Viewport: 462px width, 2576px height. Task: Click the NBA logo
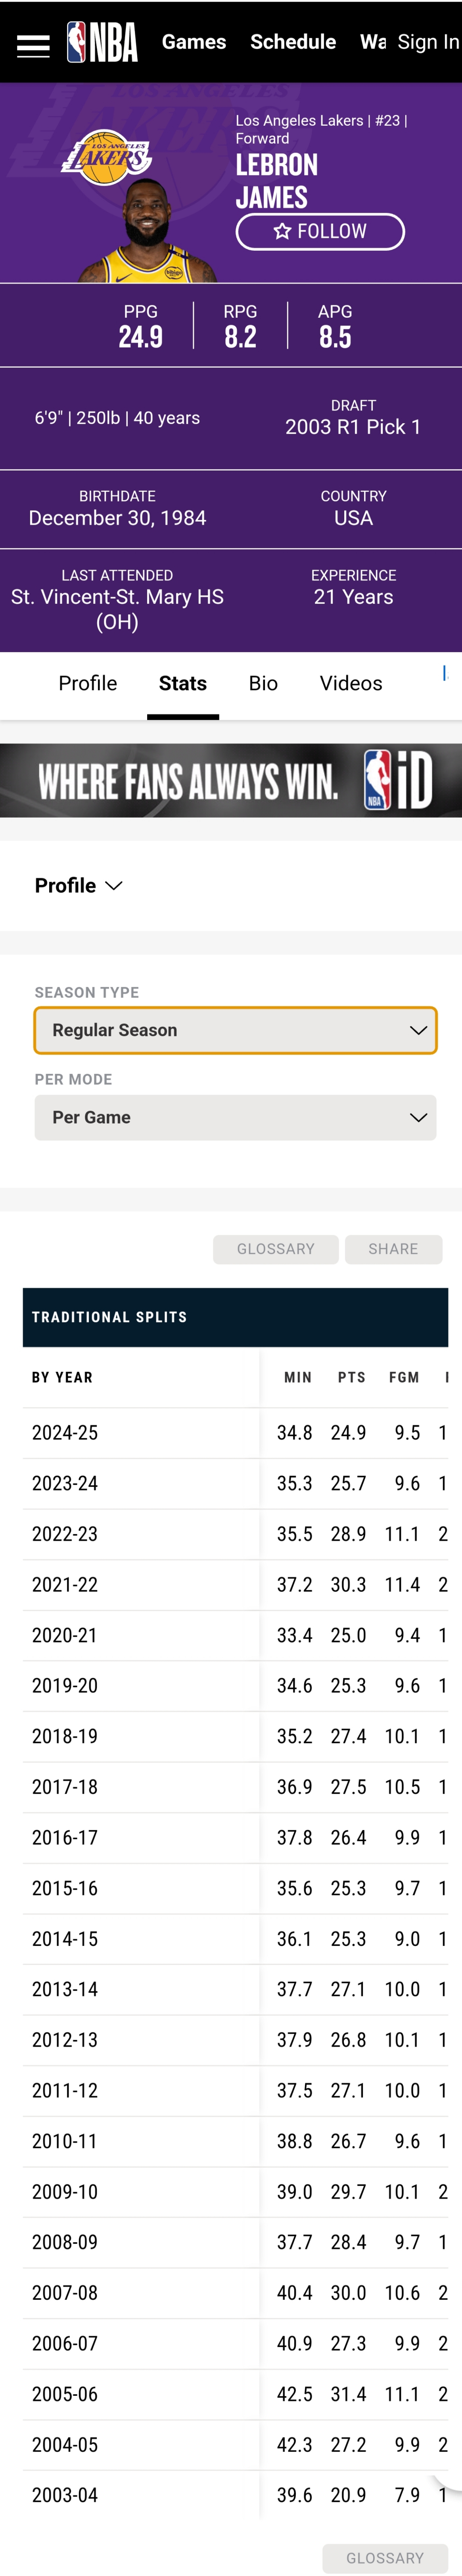click(x=102, y=43)
